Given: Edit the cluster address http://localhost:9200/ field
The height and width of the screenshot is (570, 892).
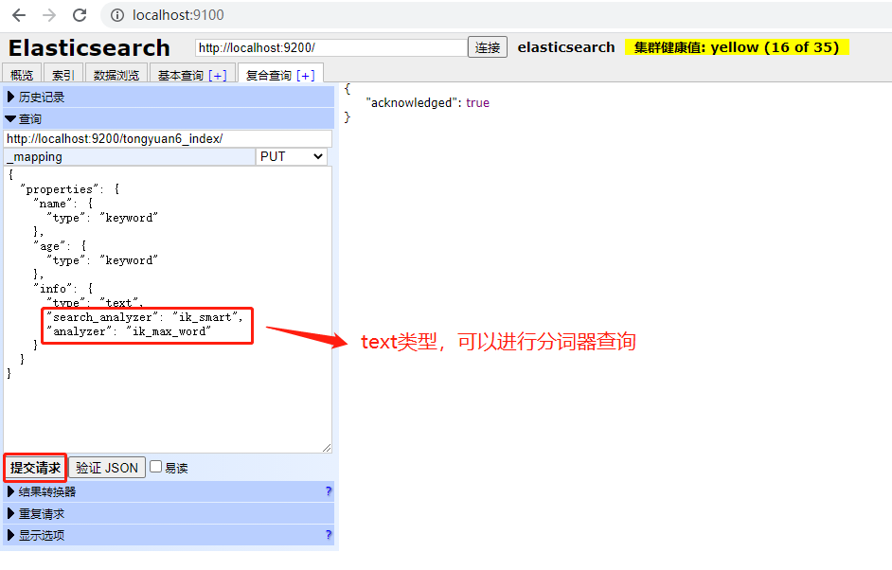Looking at the screenshot, I should tap(330, 47).
